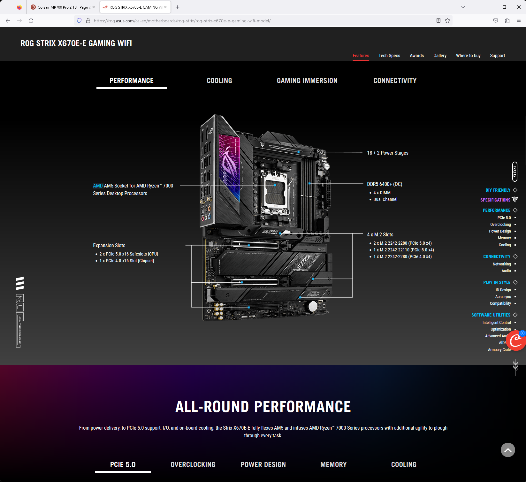This screenshot has width=526, height=482.
Task: Go to Compatibility side link
Action: coord(500,303)
